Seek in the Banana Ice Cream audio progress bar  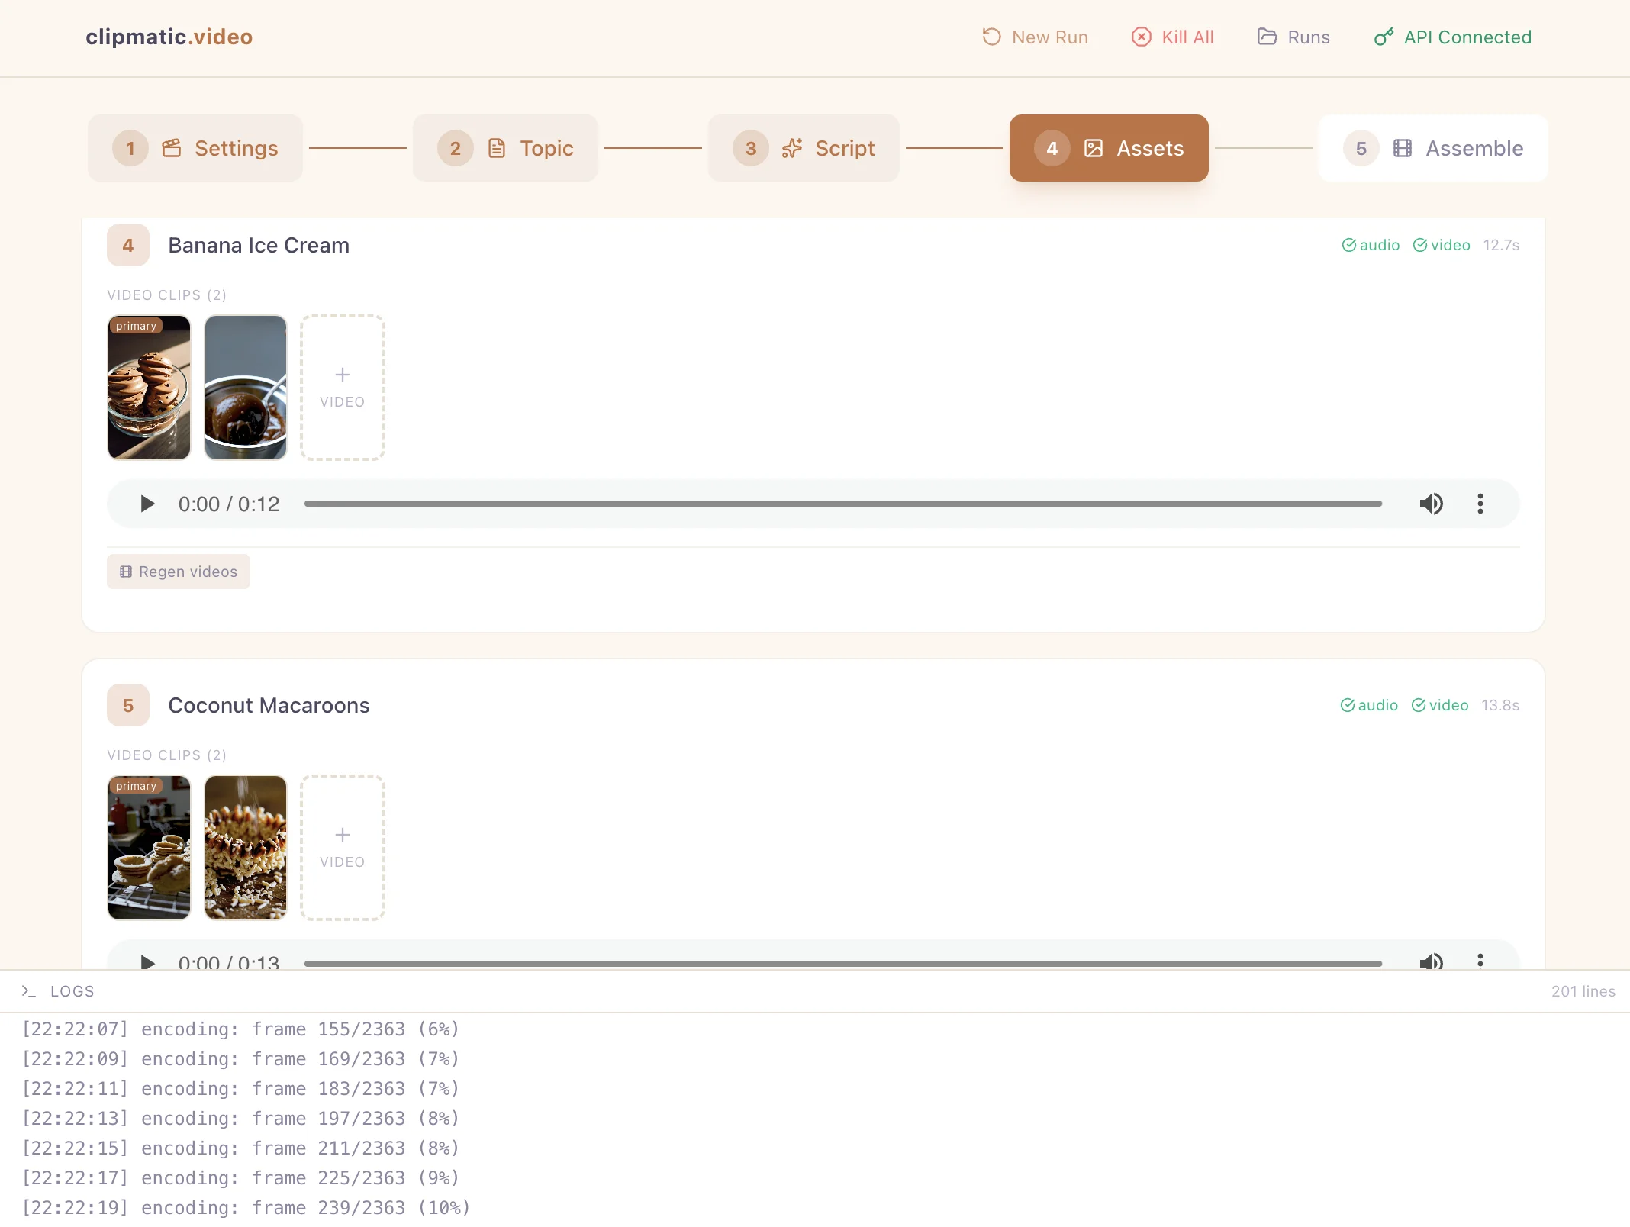tap(842, 504)
